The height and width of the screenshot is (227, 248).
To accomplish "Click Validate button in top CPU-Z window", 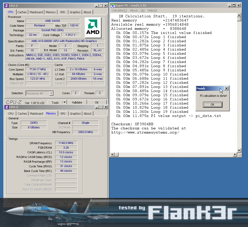I will tap(77, 102).
